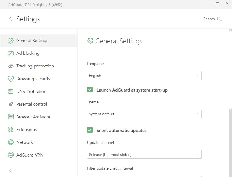The image size is (232, 177).
Task: Click the General Settings gear icon in sidebar
Action: point(11,41)
